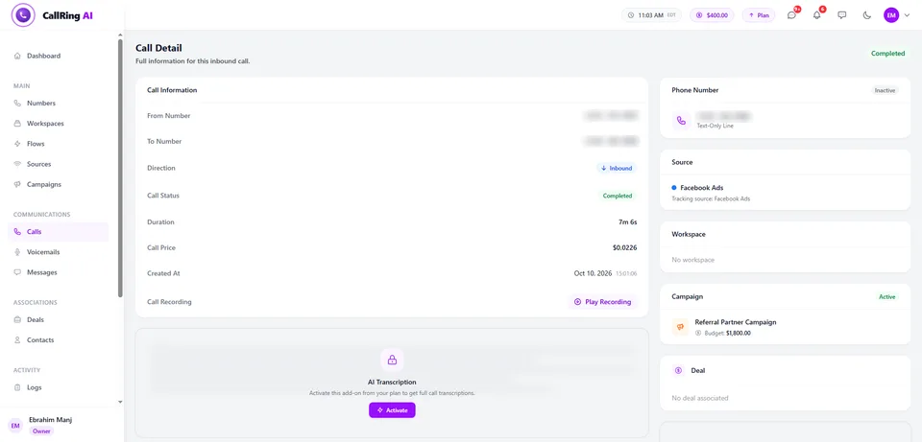Click the Owner role badge
922x442 pixels.
coord(41,430)
